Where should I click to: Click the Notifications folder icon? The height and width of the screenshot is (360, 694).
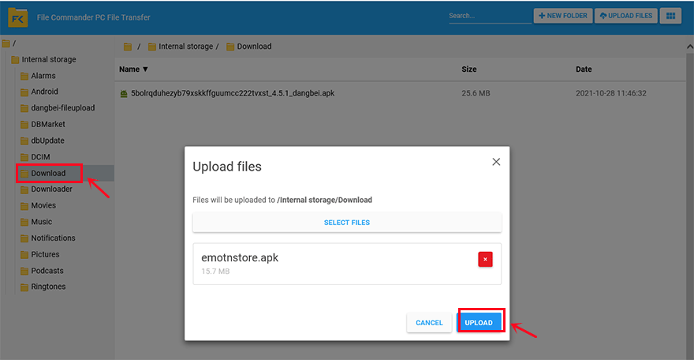click(x=24, y=238)
